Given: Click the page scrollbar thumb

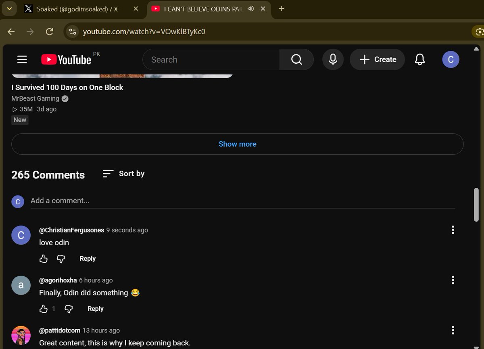Looking at the screenshot, I should 476,204.
